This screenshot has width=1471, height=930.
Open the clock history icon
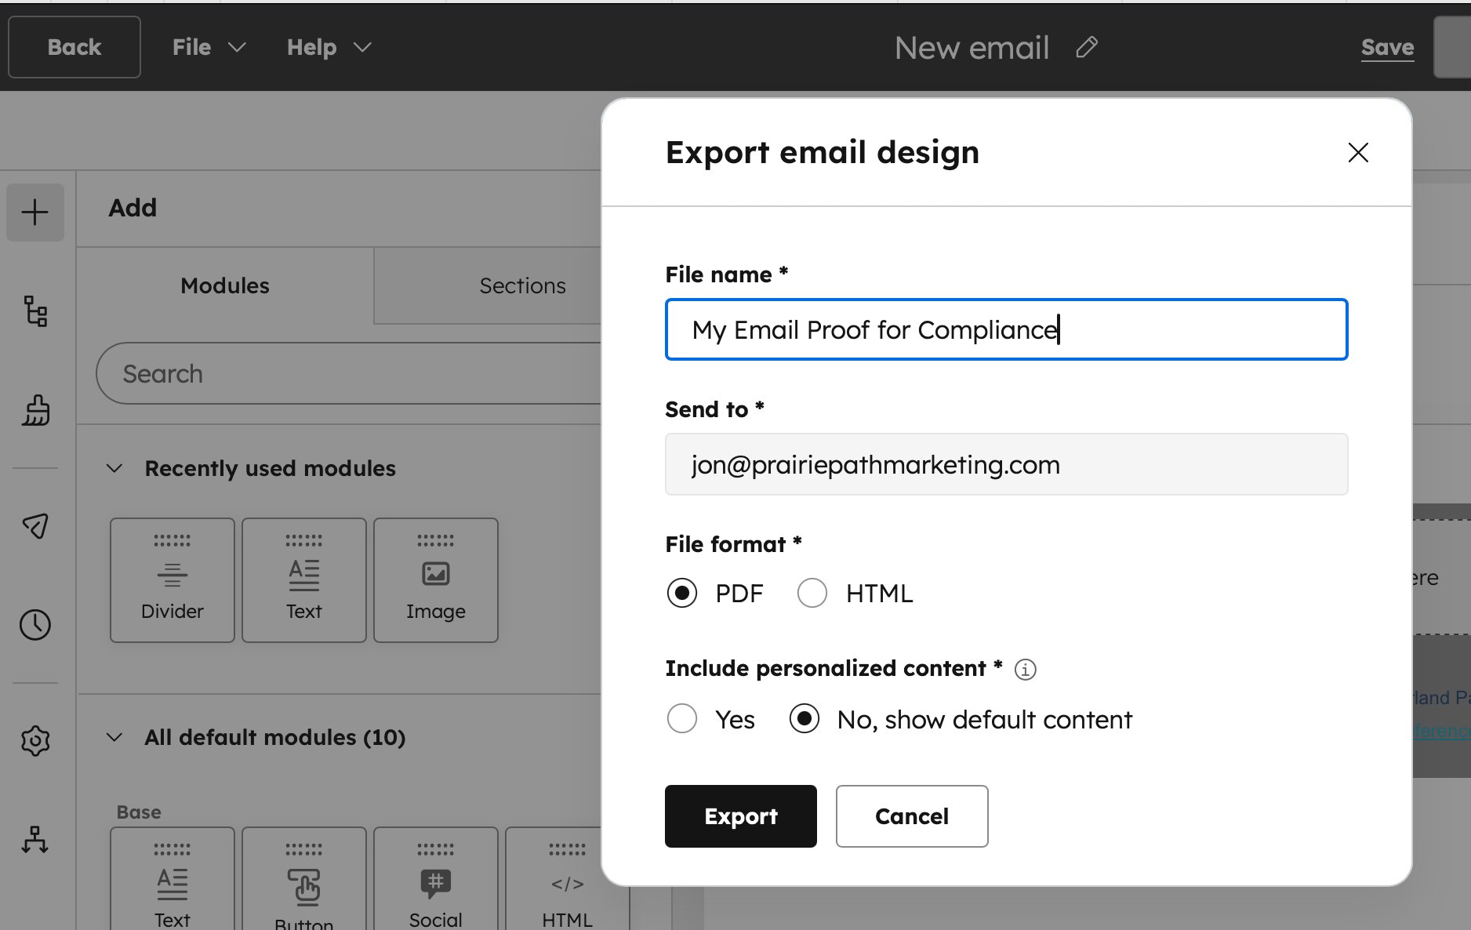35,625
